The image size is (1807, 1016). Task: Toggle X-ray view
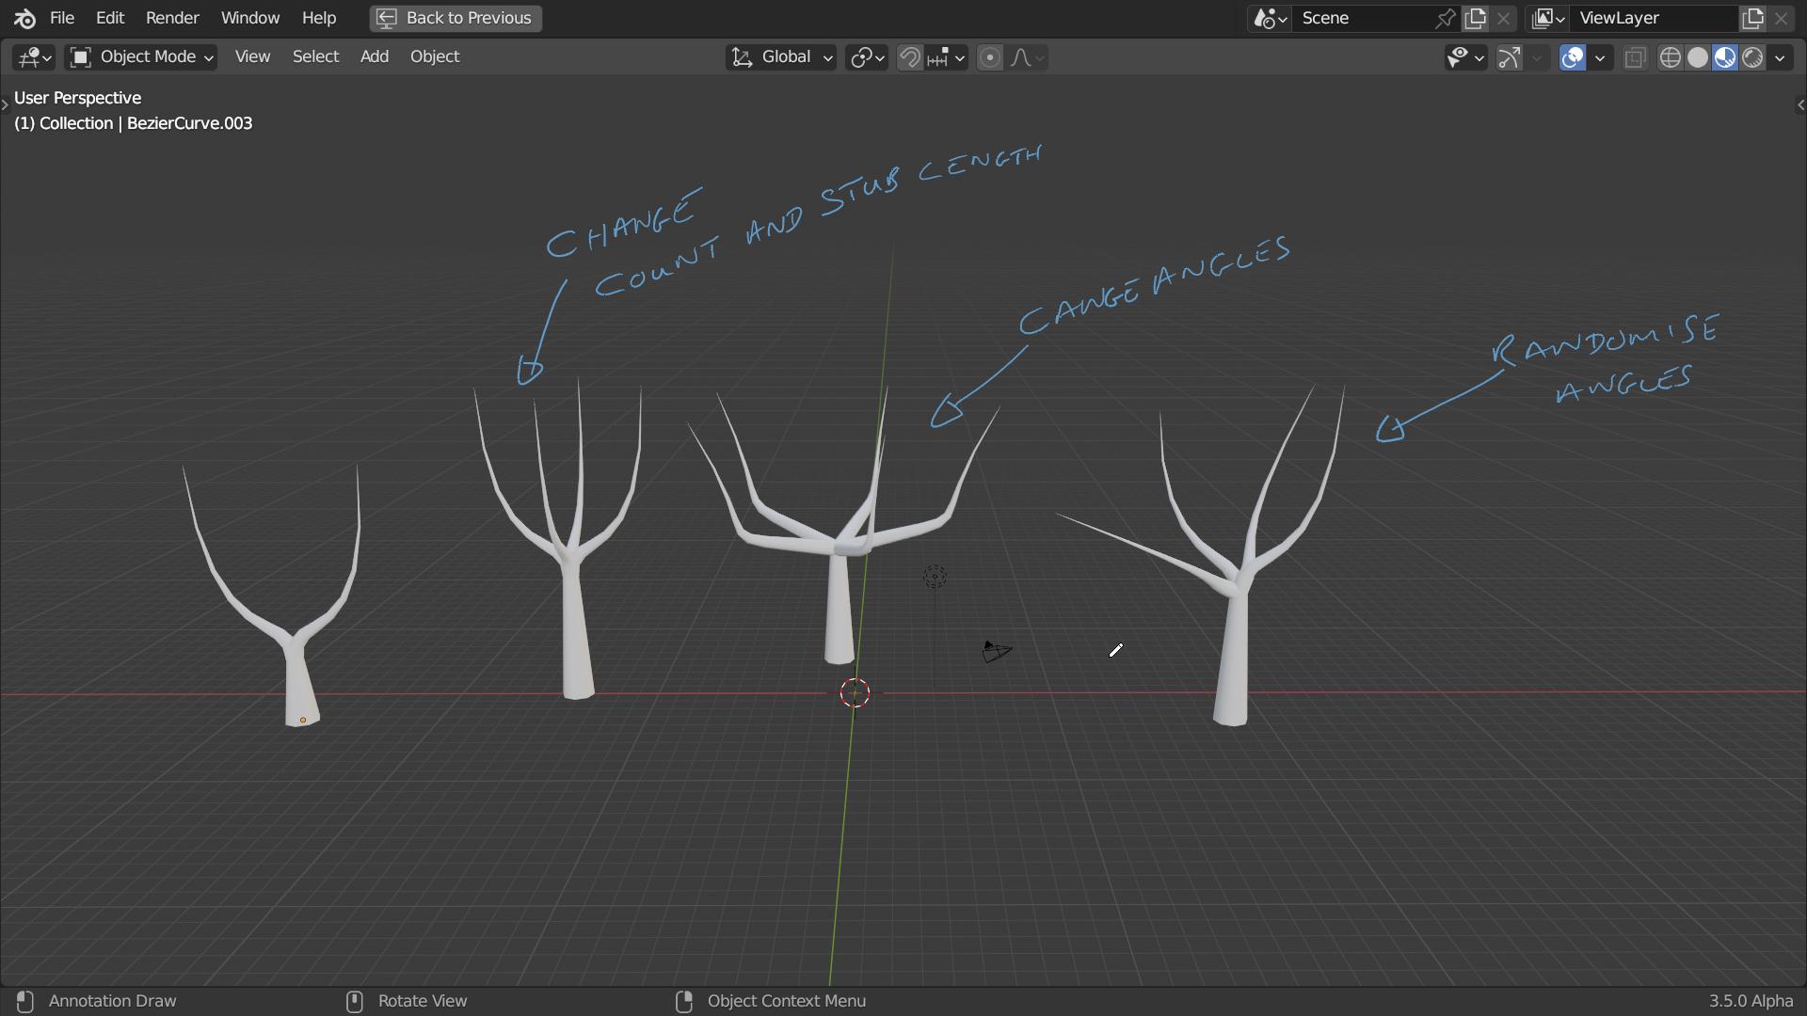tap(1636, 57)
